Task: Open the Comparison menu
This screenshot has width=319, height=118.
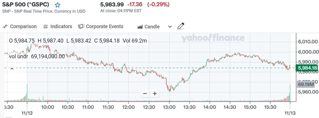Action: coord(20,27)
